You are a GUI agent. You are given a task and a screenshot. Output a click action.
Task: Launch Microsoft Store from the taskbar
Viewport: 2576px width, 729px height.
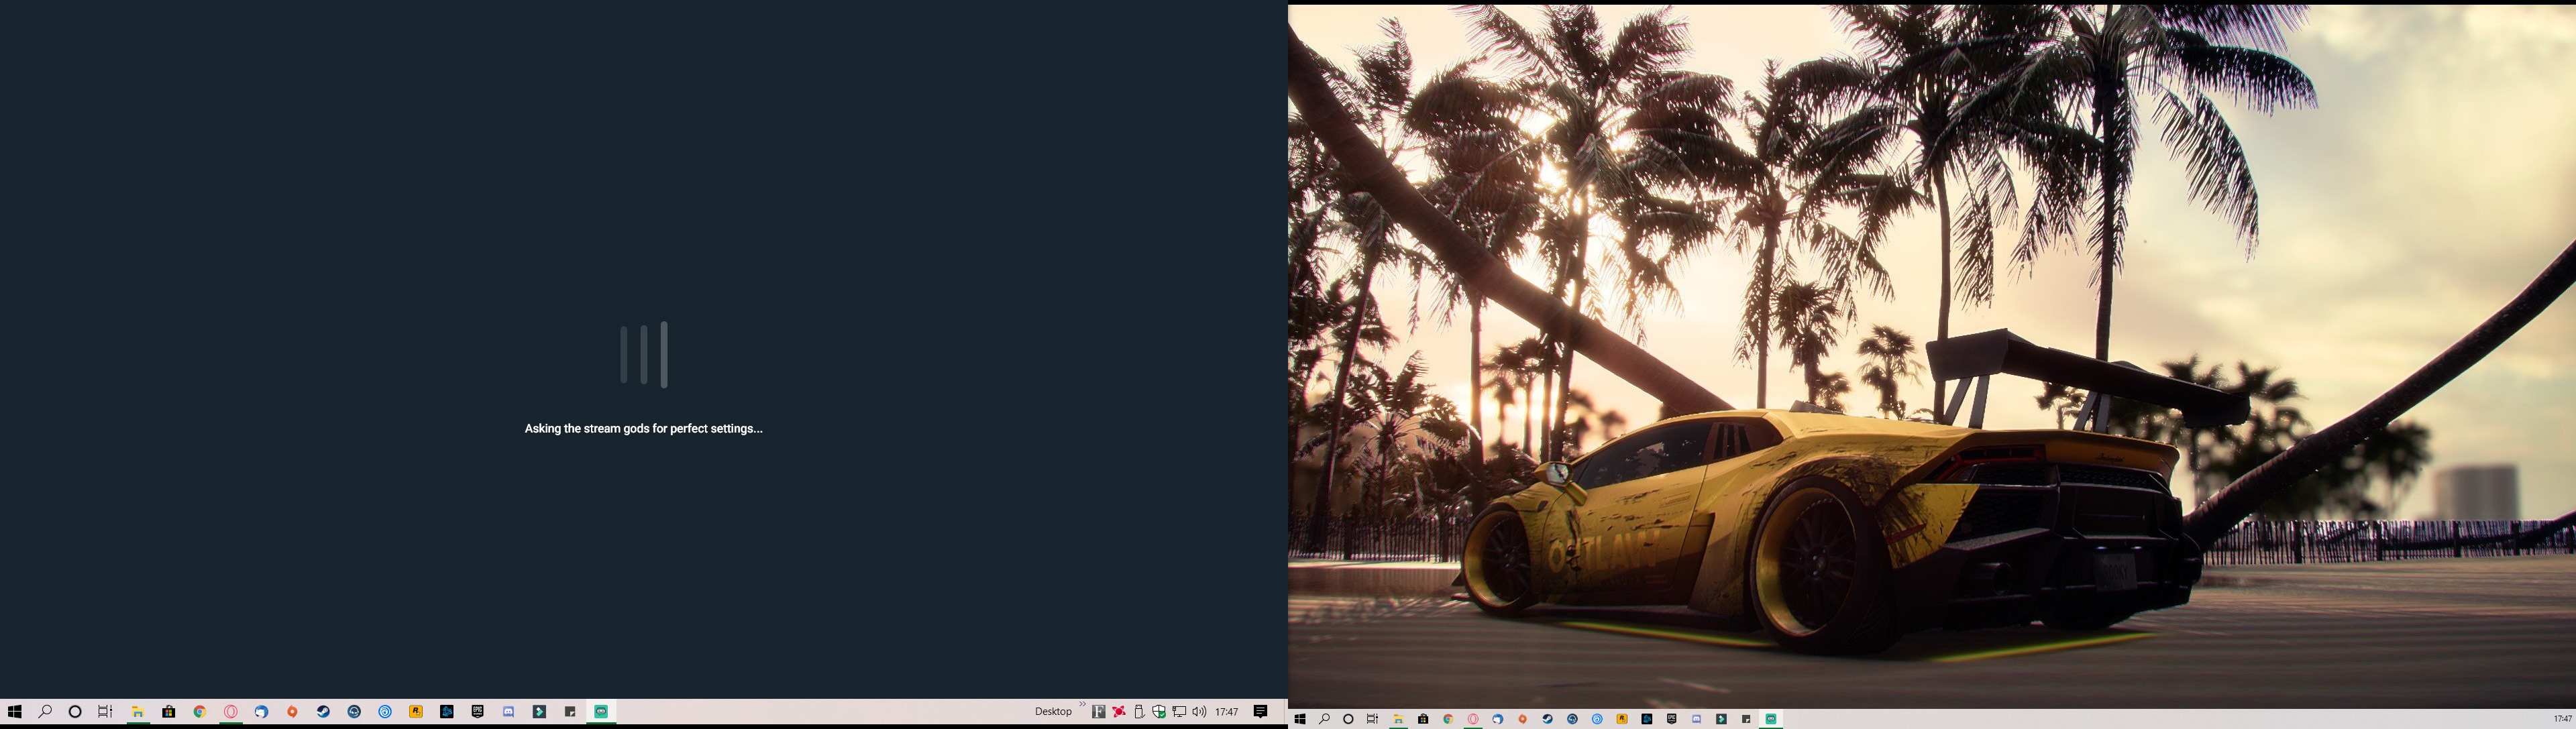point(169,712)
